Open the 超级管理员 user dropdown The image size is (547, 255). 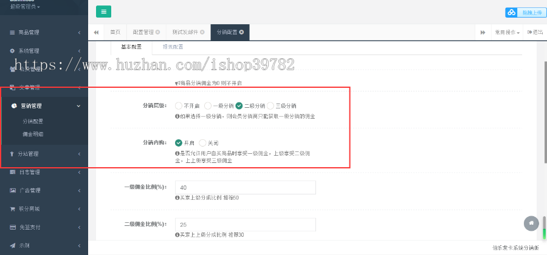pos(25,7)
